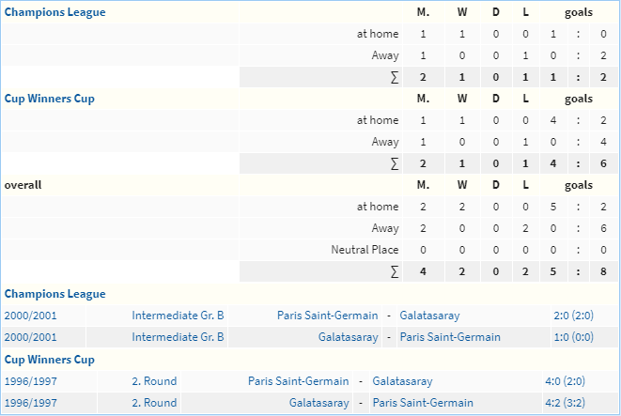This screenshot has height=416, width=621.
Task: View the 2:0 (2:0) match result
Action: (x=573, y=316)
